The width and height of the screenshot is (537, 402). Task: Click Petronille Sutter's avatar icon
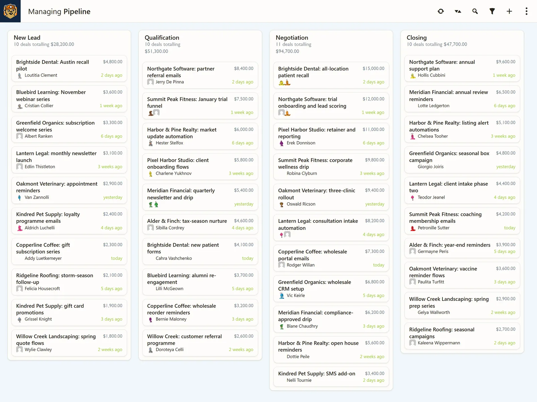pos(412,228)
